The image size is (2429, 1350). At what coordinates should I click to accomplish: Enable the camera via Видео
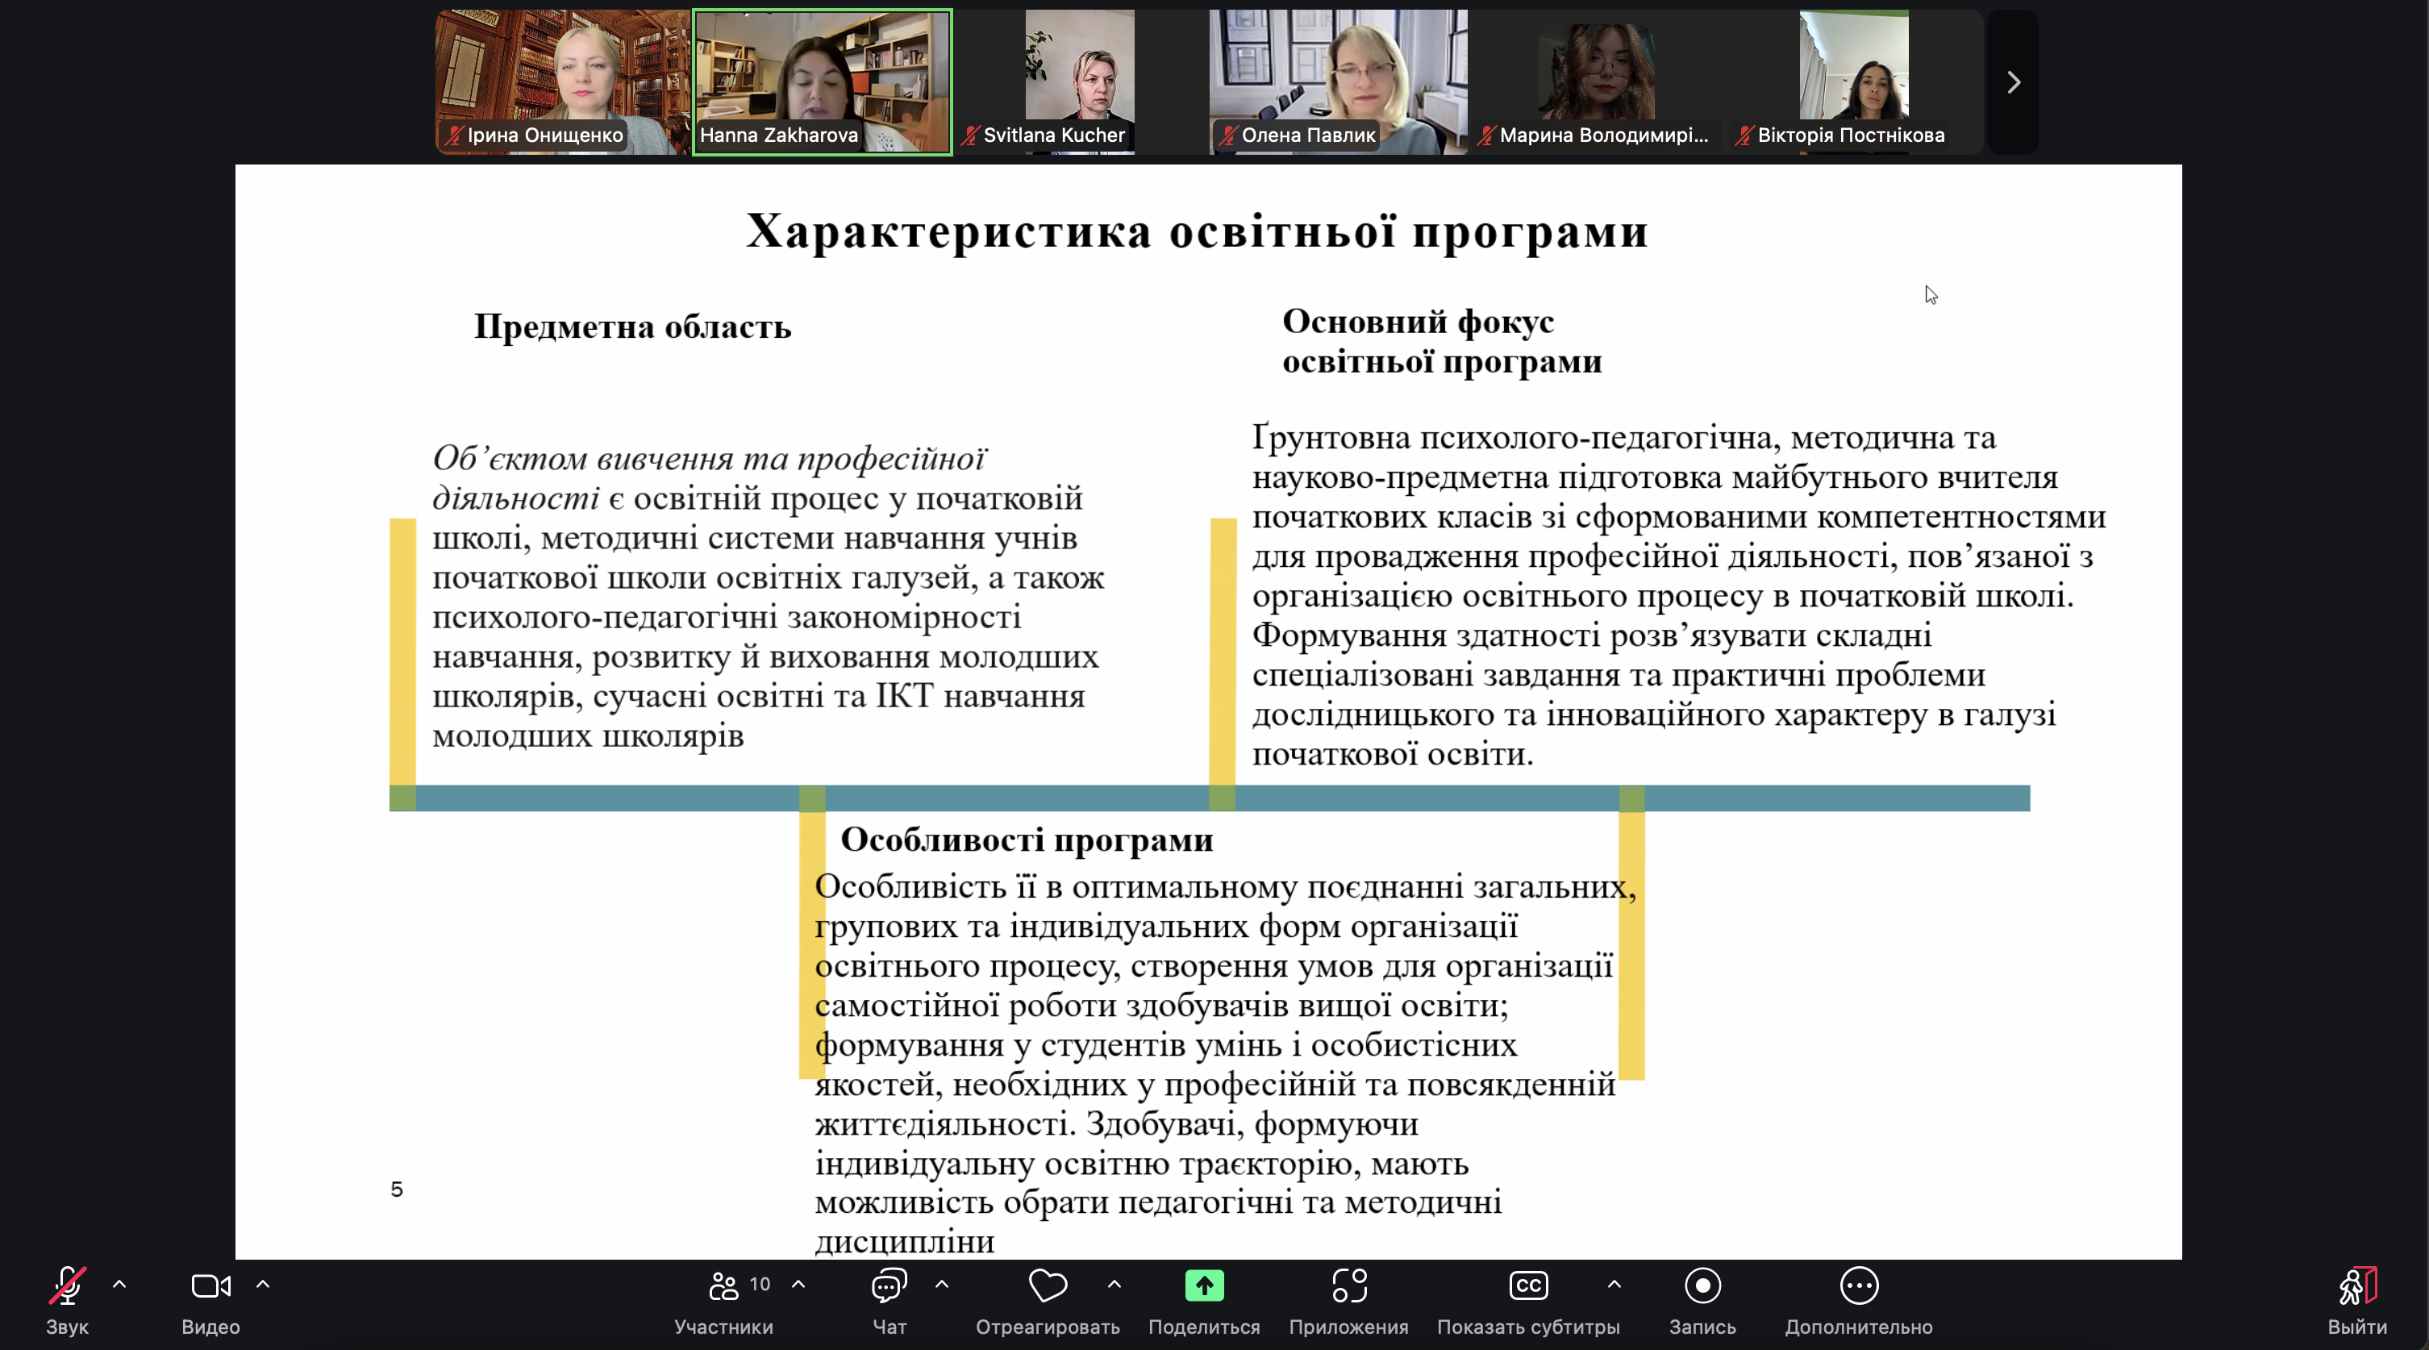pyautogui.click(x=210, y=1286)
